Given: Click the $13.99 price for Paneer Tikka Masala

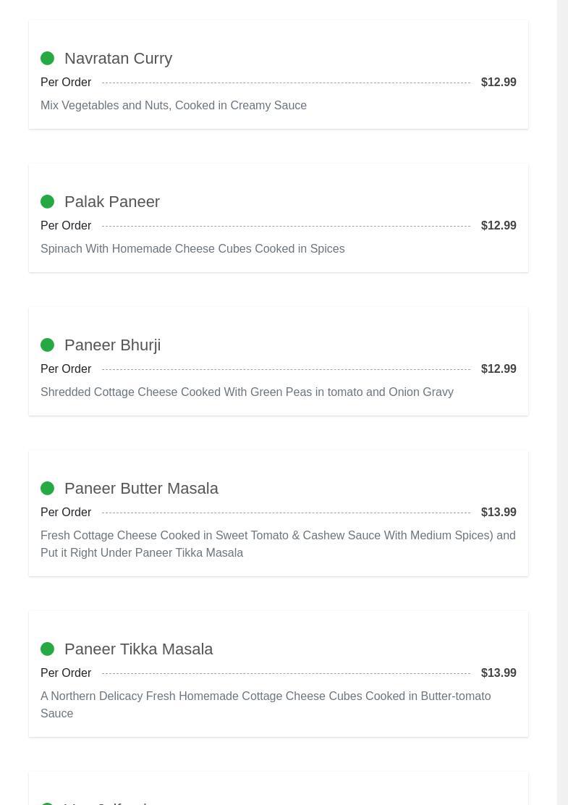Looking at the screenshot, I should (x=499, y=673).
